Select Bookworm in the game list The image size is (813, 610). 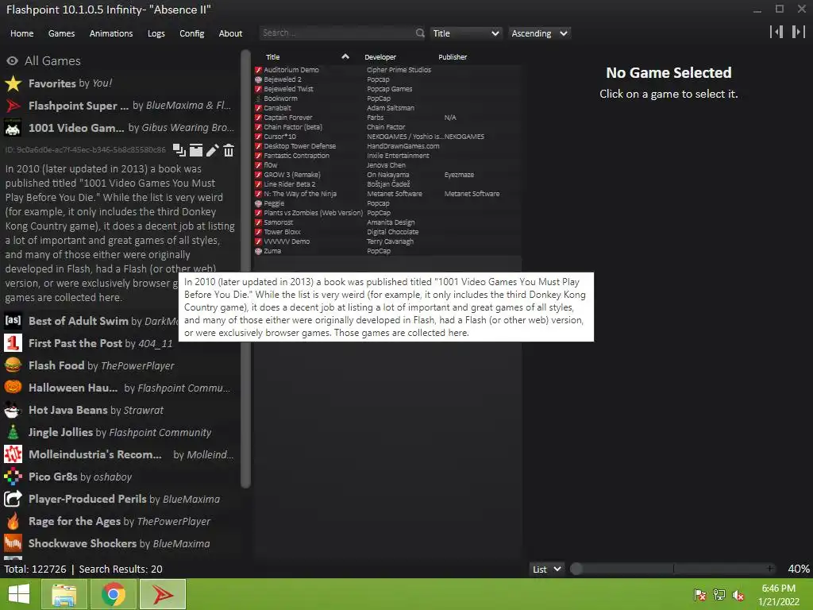(387, 98)
